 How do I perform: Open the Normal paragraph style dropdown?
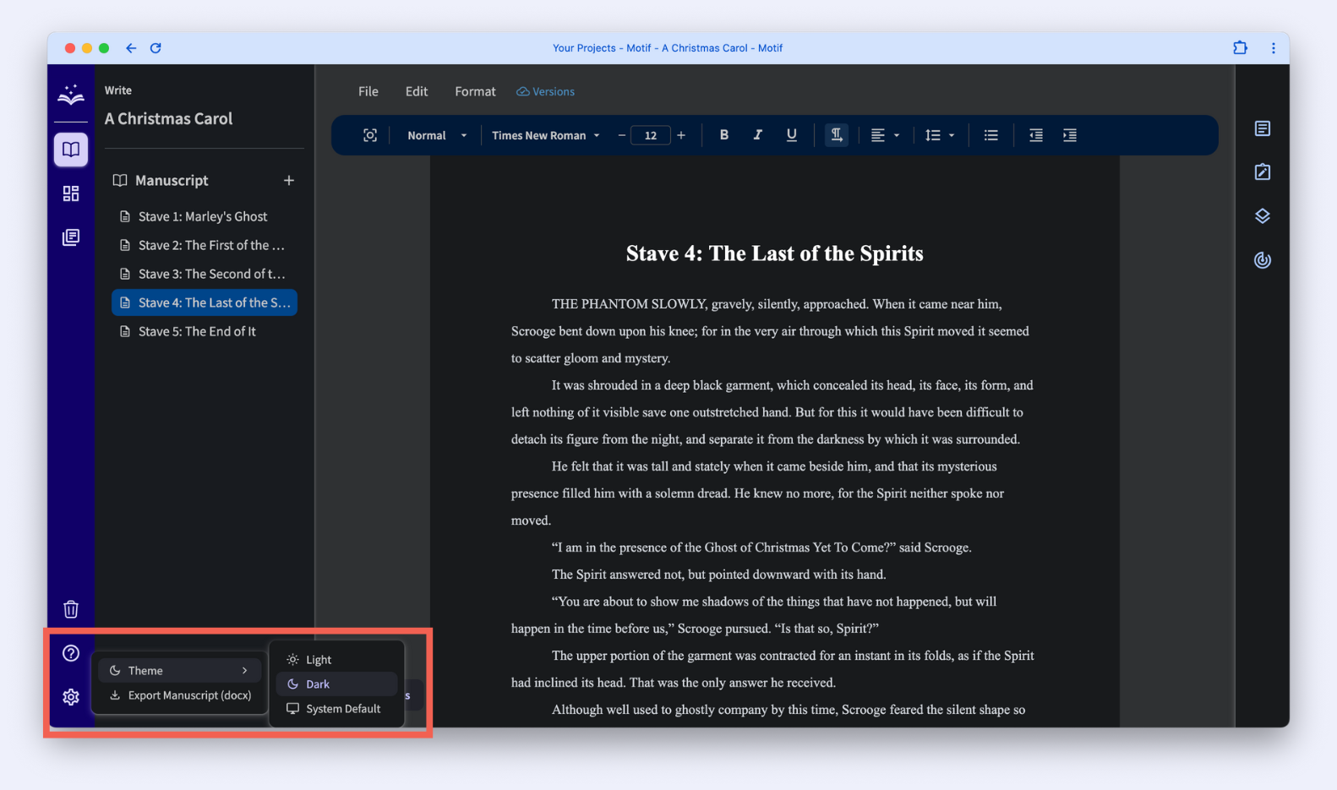[437, 135]
